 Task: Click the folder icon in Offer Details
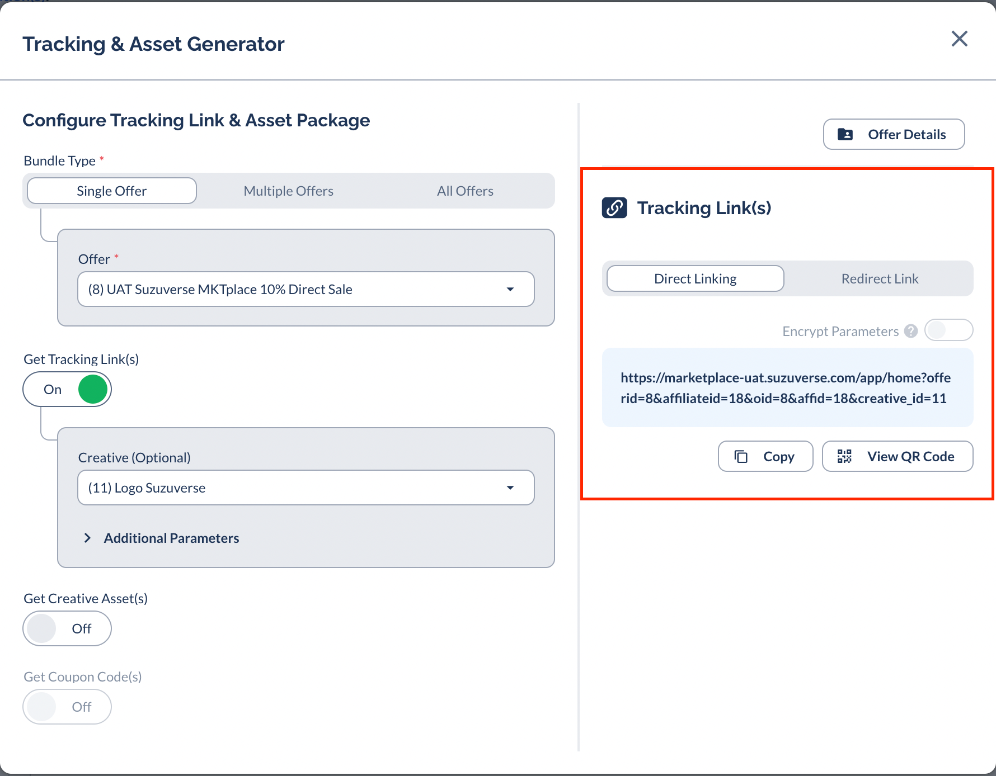pyautogui.click(x=845, y=135)
